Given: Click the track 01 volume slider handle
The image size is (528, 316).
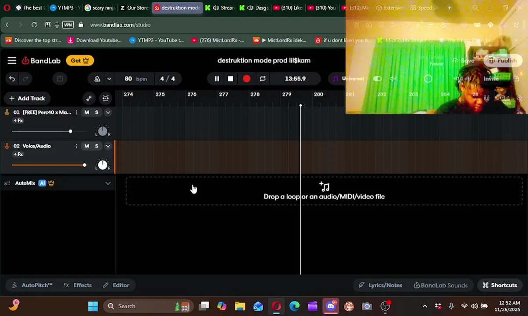Looking at the screenshot, I should coord(70,131).
